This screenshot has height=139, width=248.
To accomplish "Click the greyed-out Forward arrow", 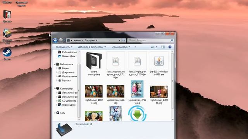I will 60,40.
